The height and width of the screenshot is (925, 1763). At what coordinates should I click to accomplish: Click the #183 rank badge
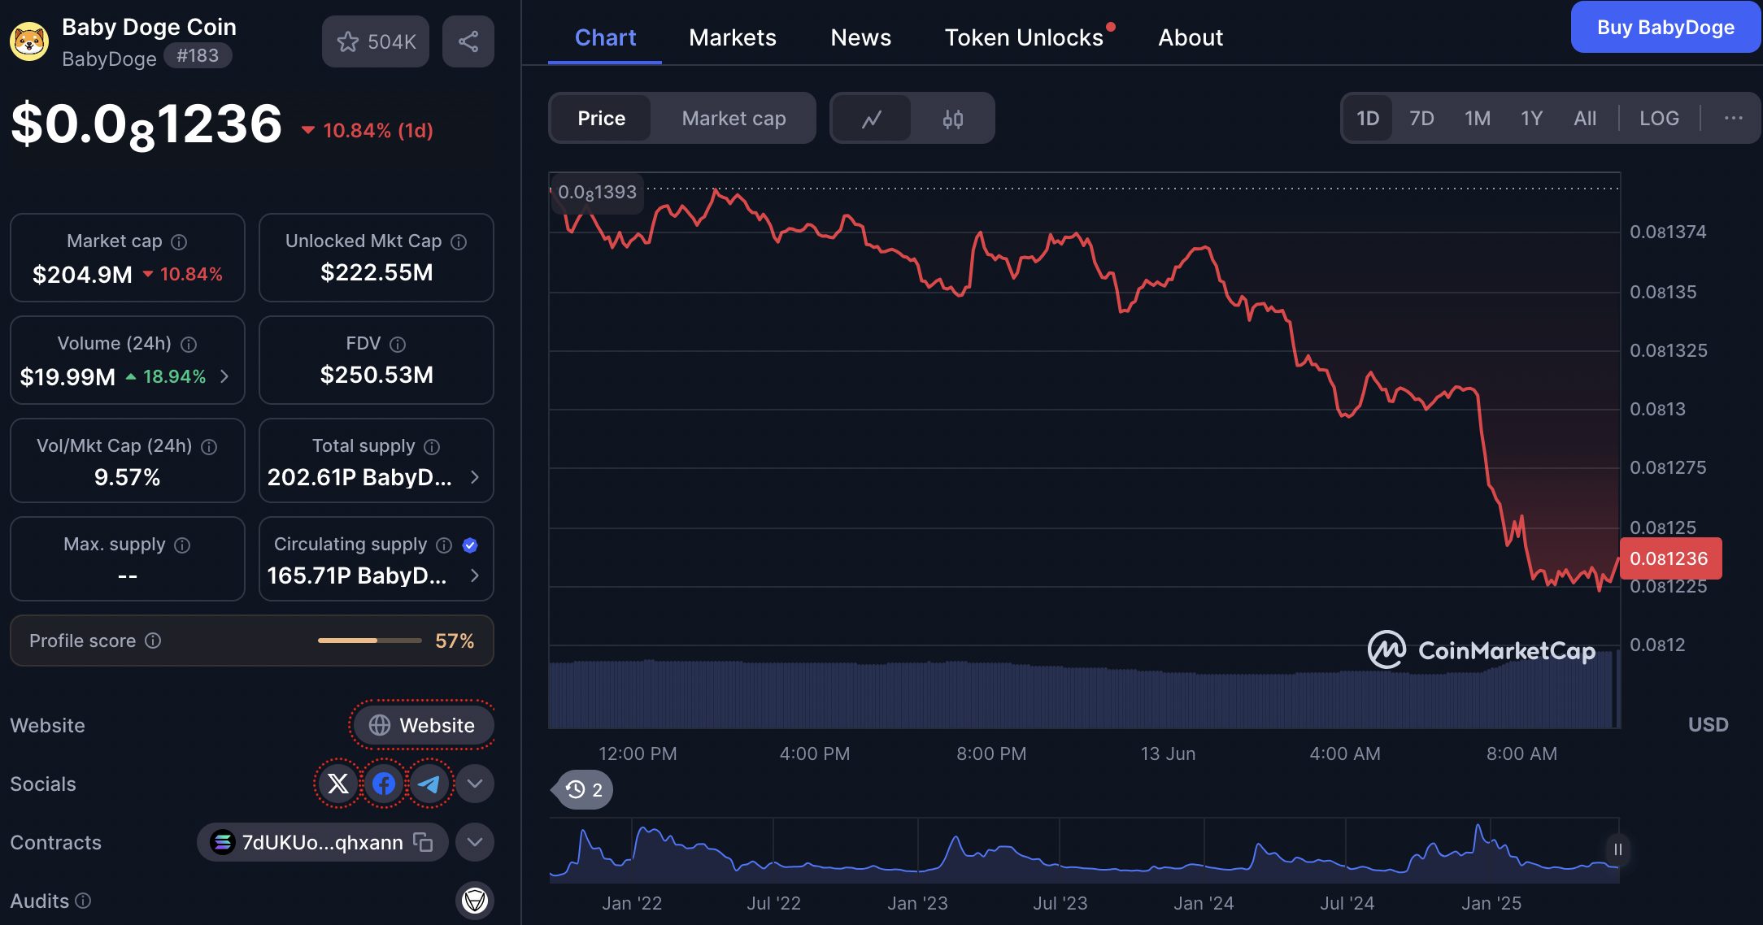point(198,55)
